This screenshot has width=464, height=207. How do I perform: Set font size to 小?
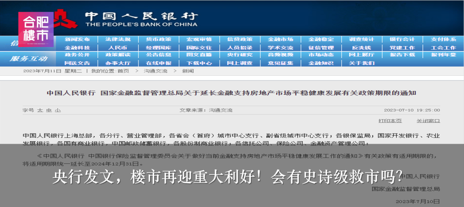[x=58, y=110]
